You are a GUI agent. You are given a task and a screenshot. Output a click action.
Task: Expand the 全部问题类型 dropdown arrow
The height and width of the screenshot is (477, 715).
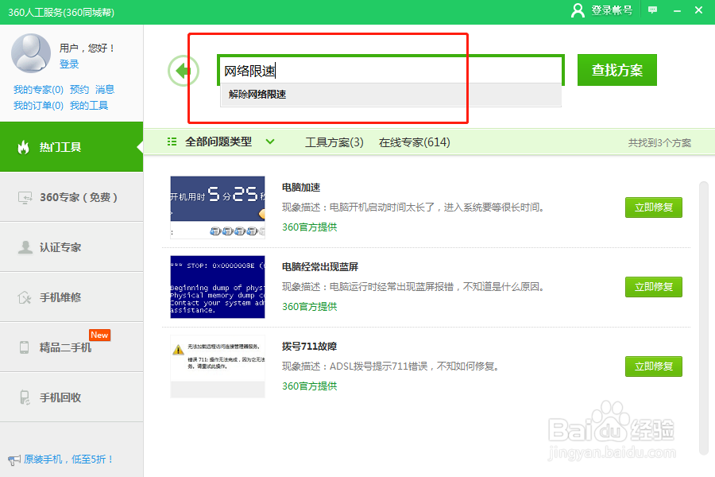270,142
